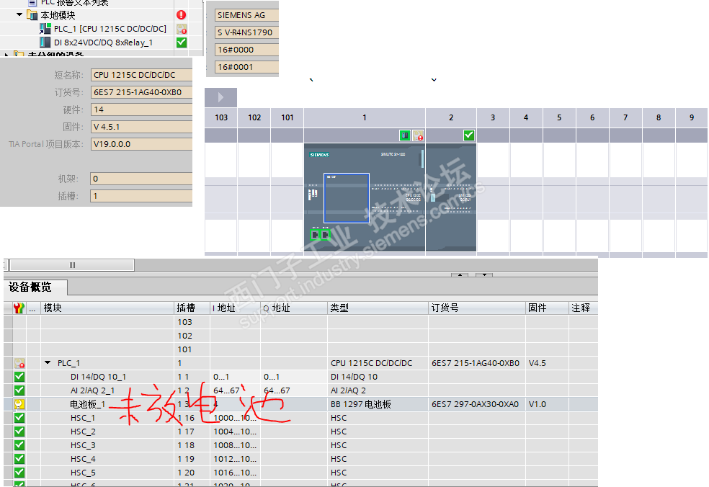Click status checkmark of HSC_4 row
This screenshot has width=709, height=487.
tap(19, 459)
